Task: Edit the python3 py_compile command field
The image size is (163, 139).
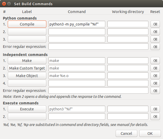Action: tap(77, 24)
